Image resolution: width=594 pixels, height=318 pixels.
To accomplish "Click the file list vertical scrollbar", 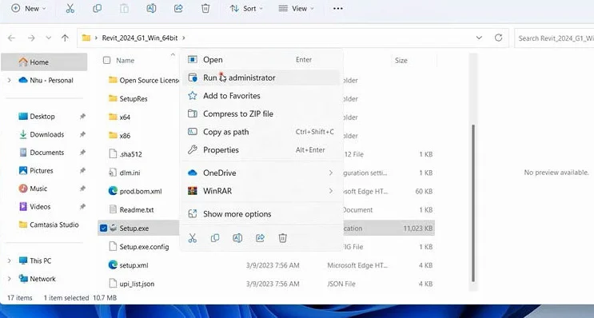I will point(472,203).
